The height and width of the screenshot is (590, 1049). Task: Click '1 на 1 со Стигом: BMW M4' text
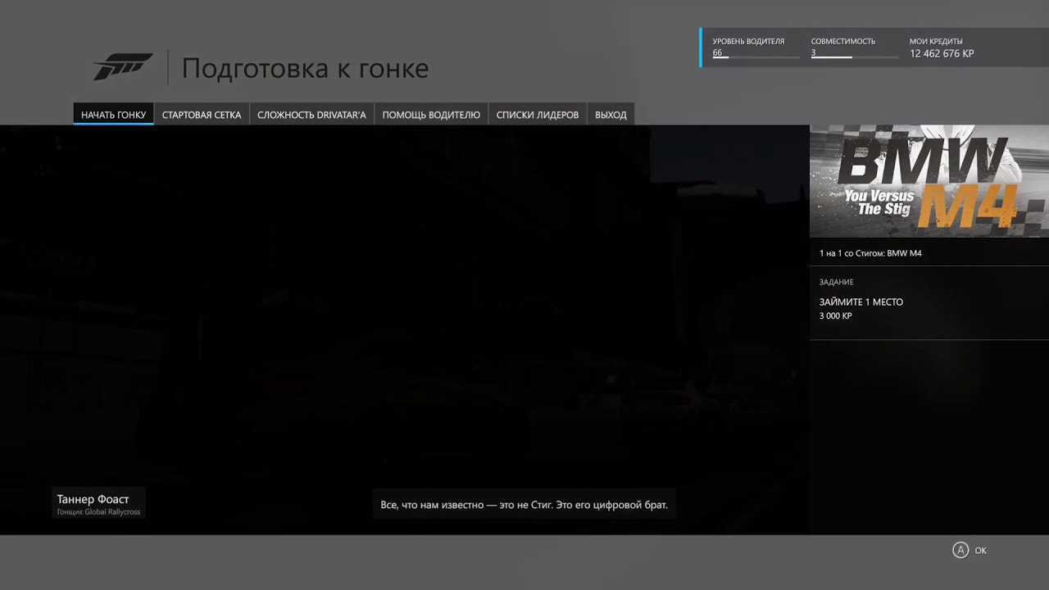[x=870, y=253]
